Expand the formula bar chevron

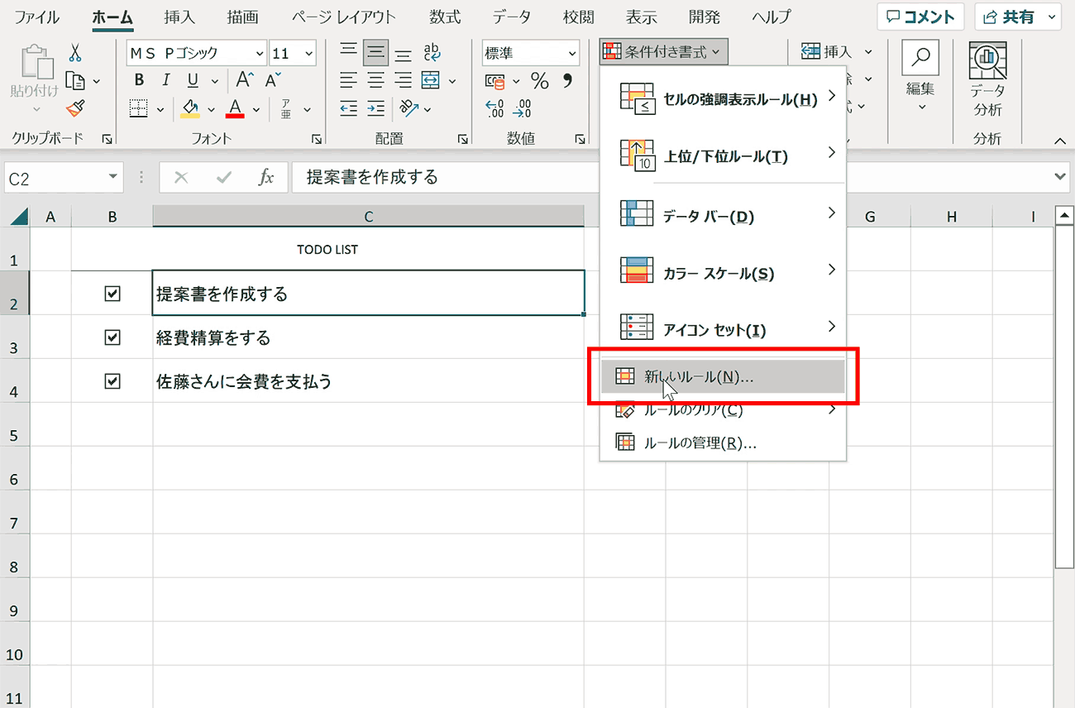(1062, 176)
